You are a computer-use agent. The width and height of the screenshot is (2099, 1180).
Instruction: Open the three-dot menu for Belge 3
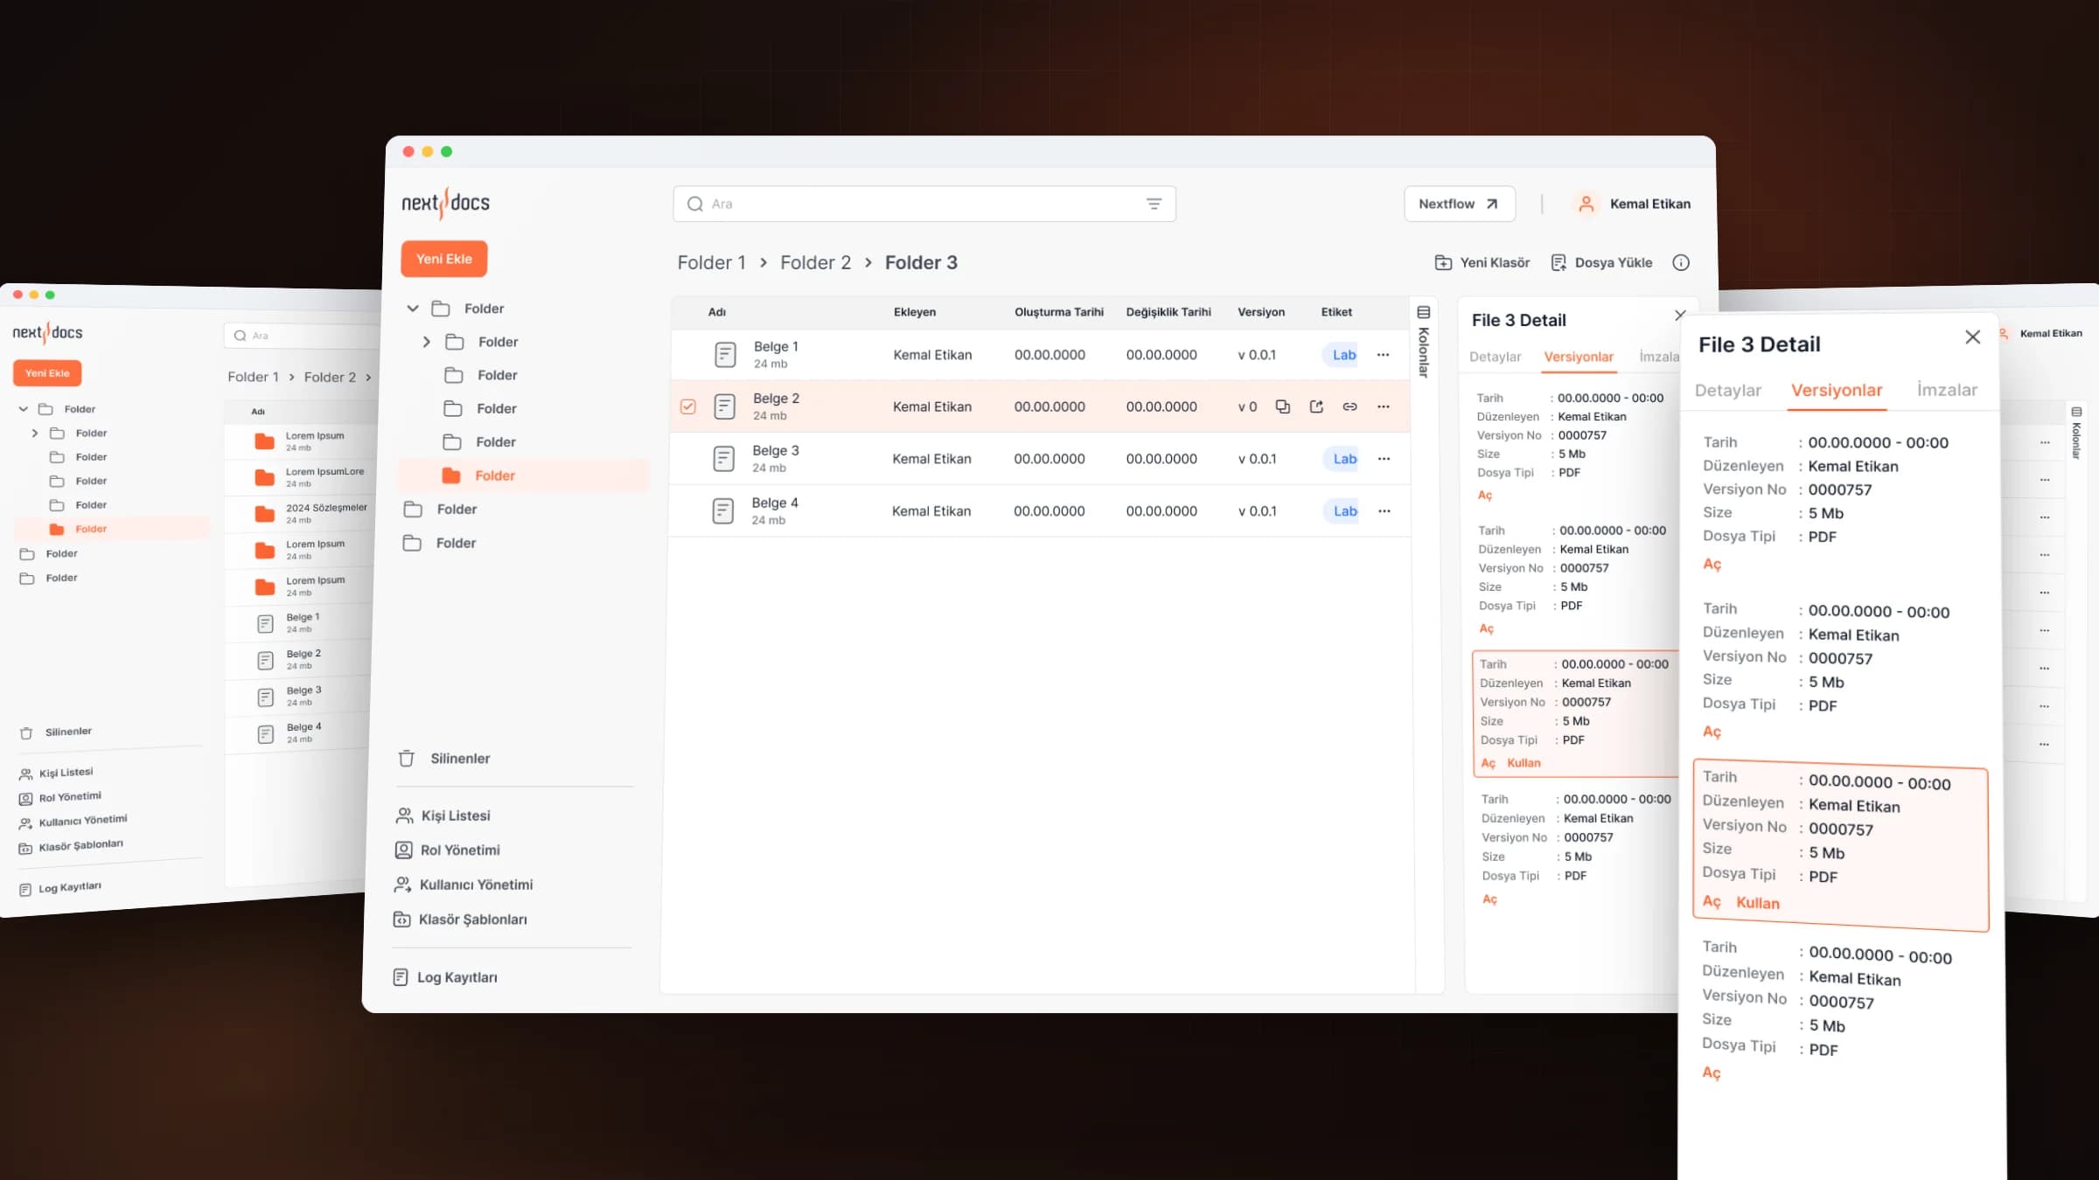pos(1384,459)
